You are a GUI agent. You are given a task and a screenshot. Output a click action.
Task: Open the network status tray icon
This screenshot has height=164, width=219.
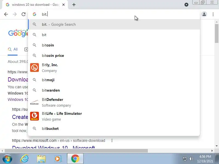tap(185, 159)
